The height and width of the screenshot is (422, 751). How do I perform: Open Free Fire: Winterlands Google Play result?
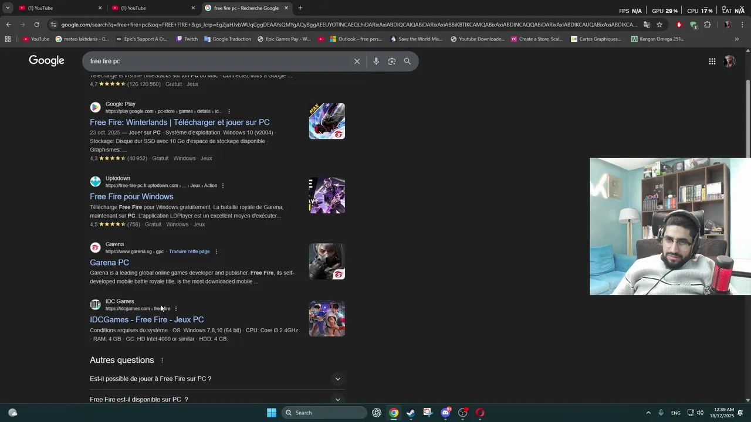click(180, 122)
